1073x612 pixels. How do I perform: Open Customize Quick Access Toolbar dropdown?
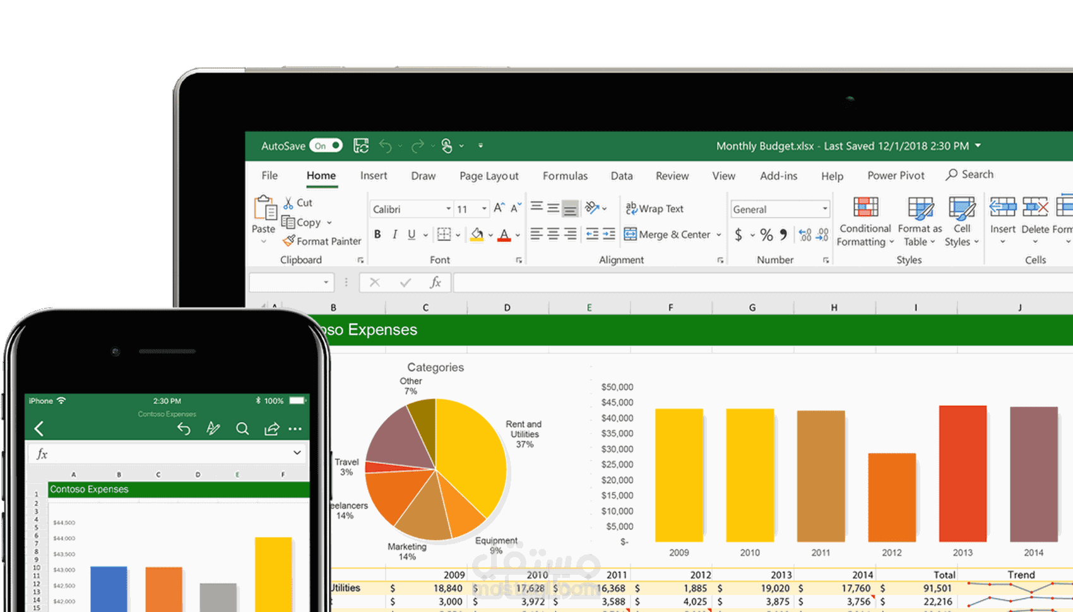[x=481, y=146]
